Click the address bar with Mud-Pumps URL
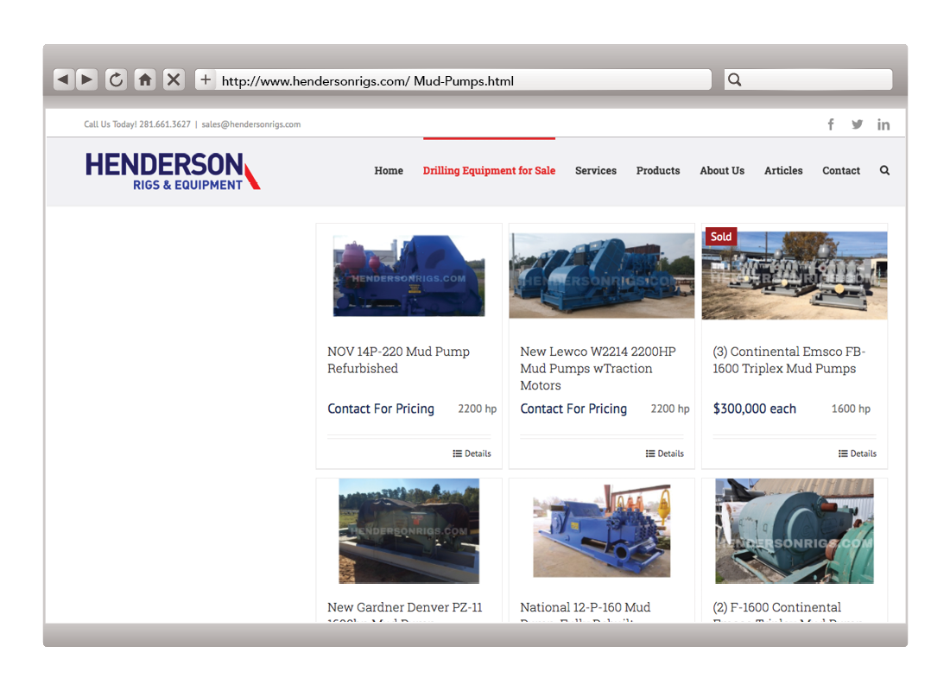This screenshot has width=950, height=691. pos(453,79)
